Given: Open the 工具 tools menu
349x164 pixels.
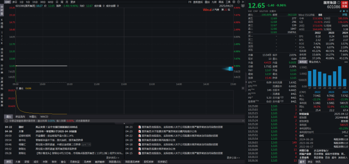Looking at the screenshot, I should (228, 2).
